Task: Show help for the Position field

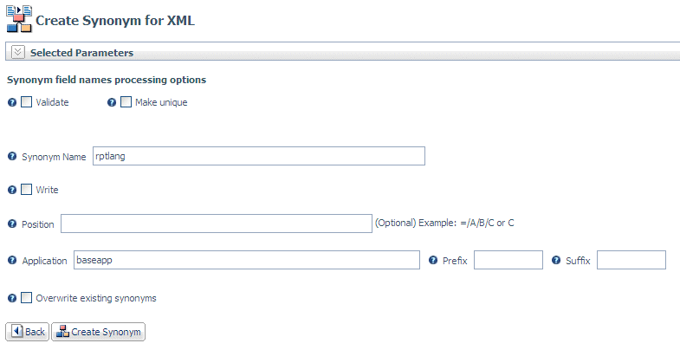Action: tap(12, 224)
